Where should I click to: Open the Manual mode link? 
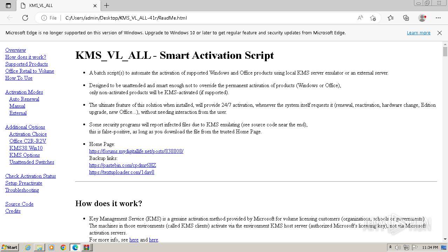[17, 106]
